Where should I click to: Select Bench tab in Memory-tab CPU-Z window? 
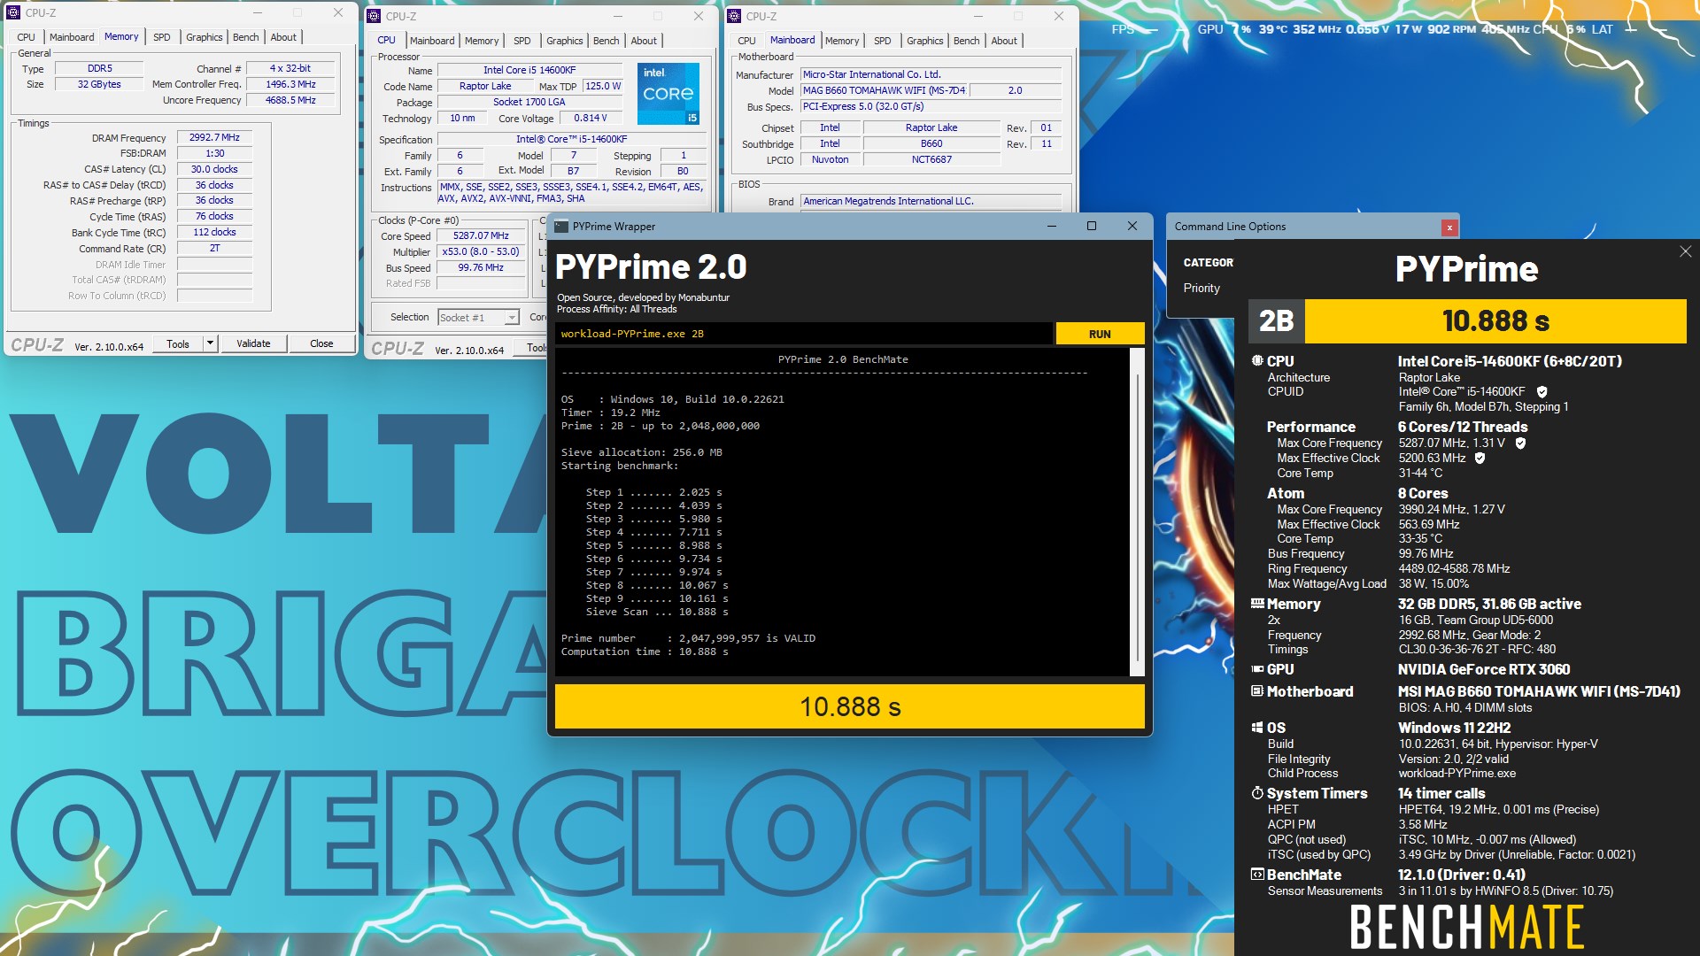(x=246, y=37)
